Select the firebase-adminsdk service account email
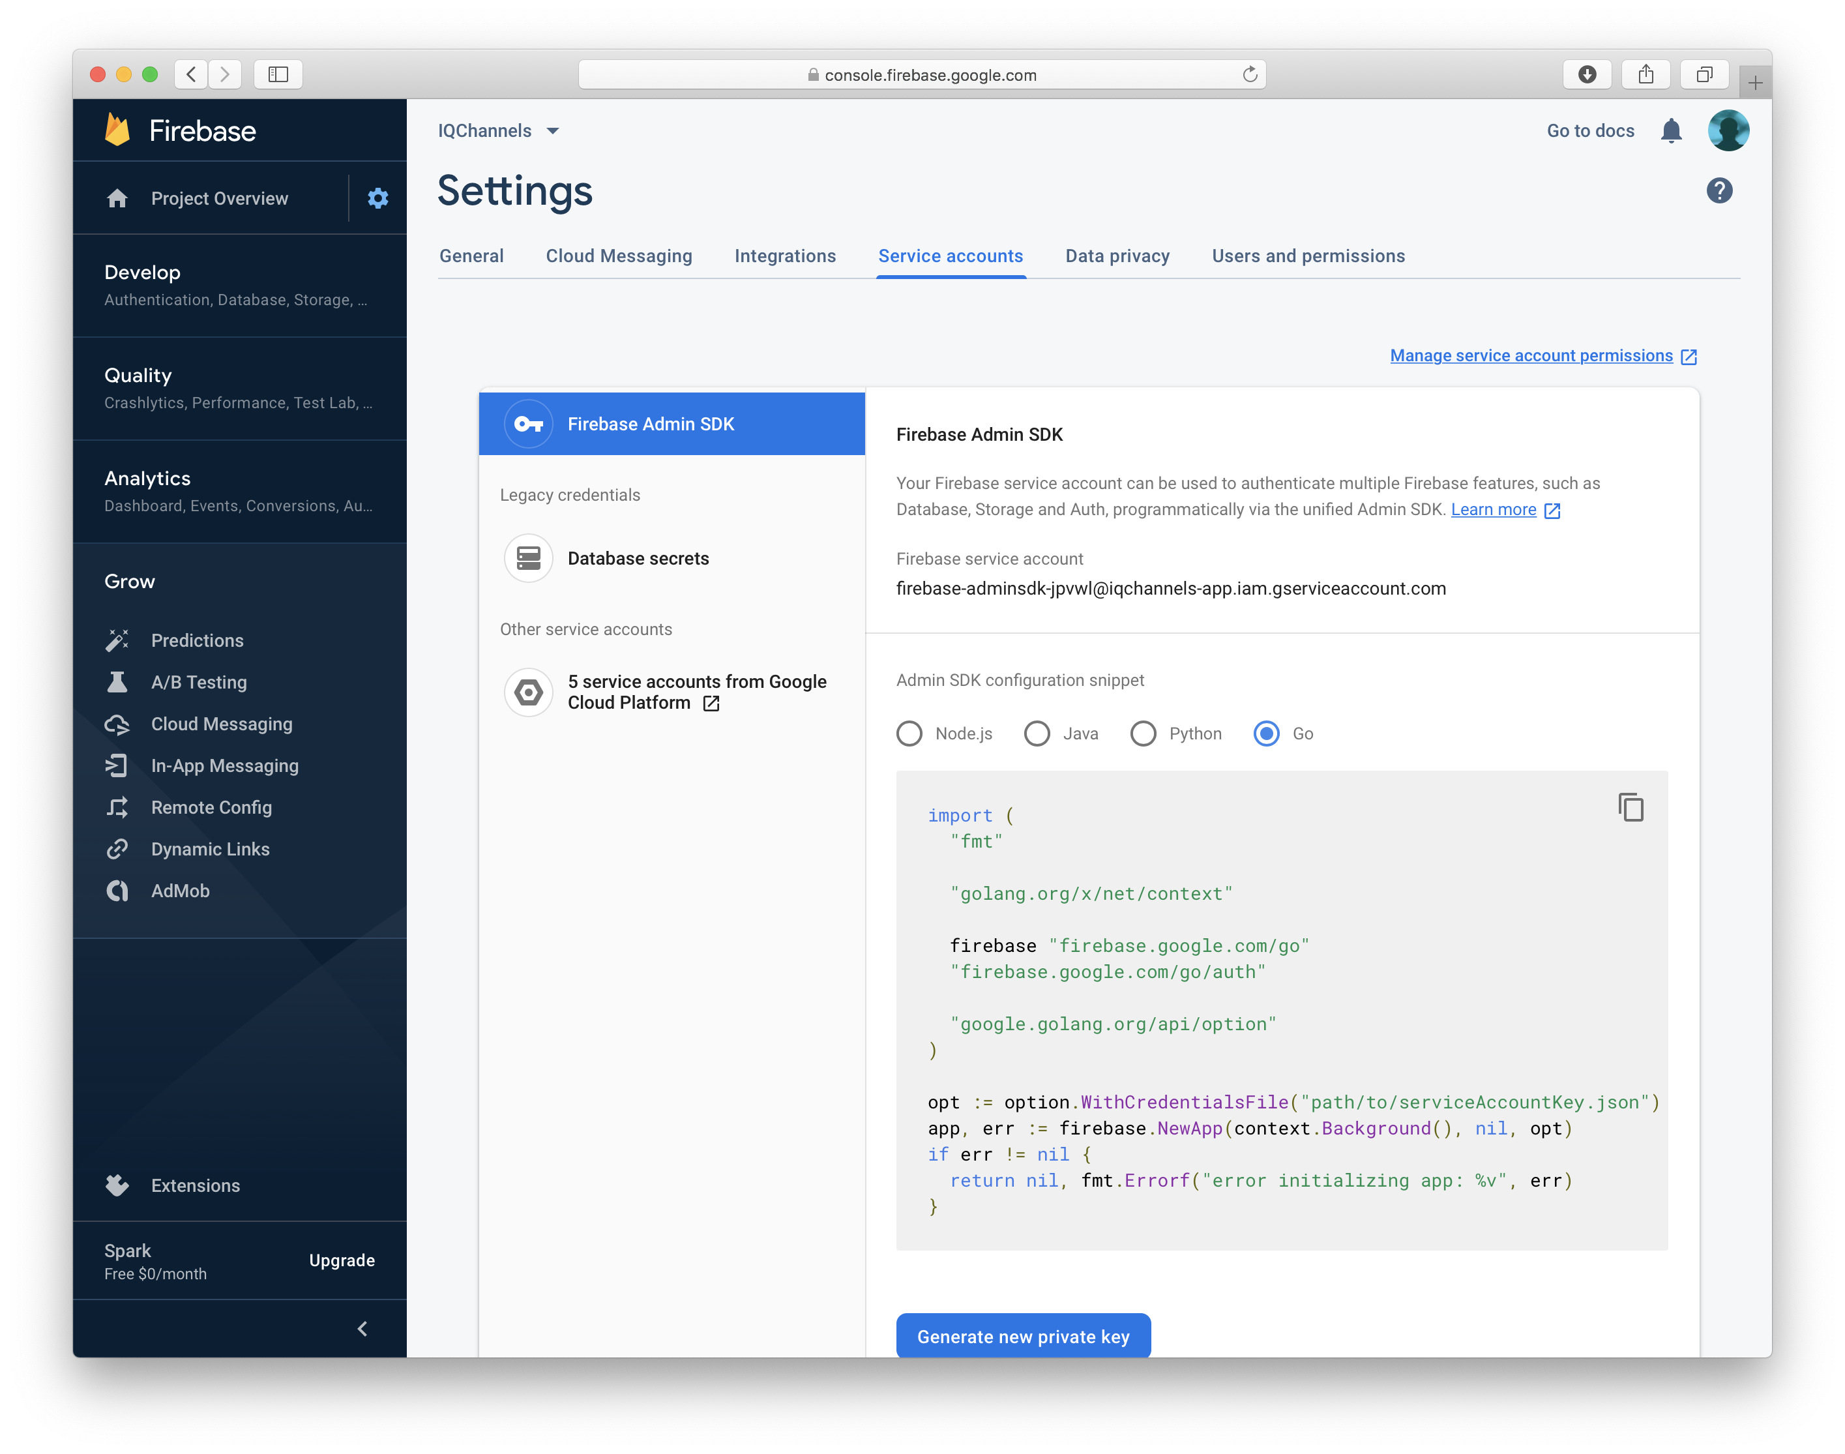 coord(1171,588)
